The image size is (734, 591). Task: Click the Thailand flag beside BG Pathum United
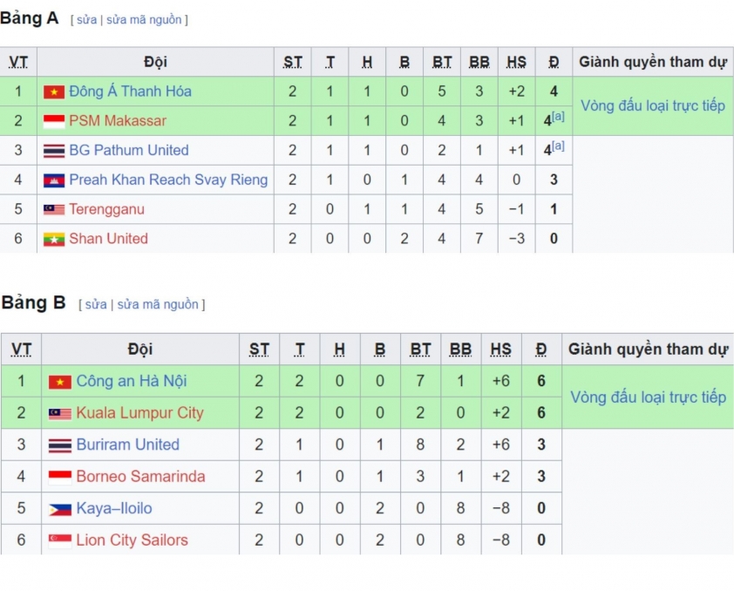click(x=54, y=151)
